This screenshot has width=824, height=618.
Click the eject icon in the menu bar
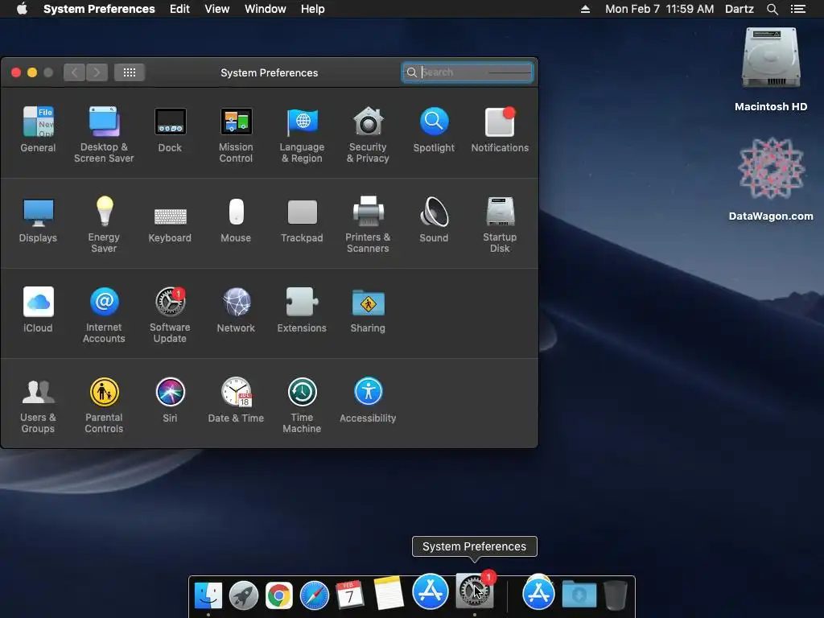(x=586, y=9)
